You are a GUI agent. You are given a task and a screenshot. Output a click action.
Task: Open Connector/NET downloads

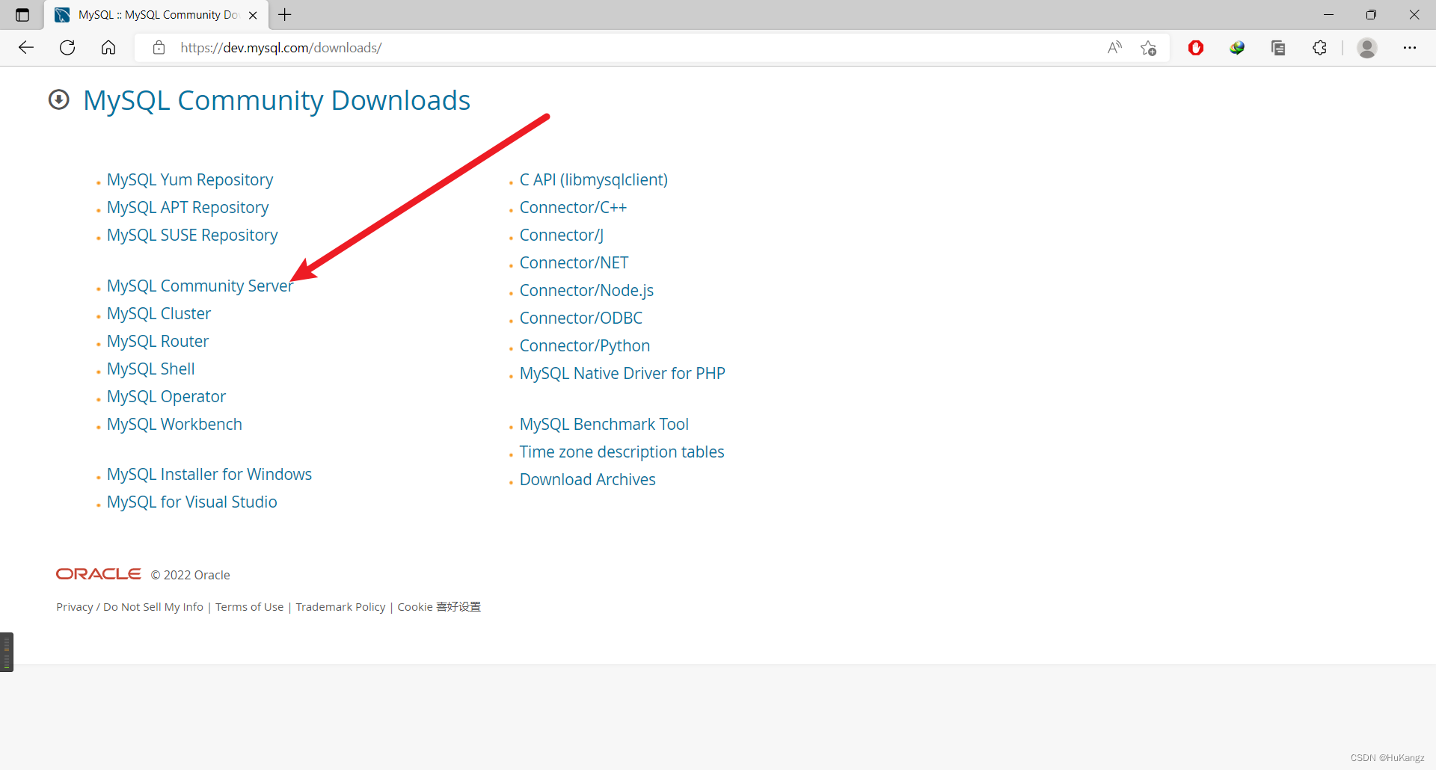(x=574, y=263)
